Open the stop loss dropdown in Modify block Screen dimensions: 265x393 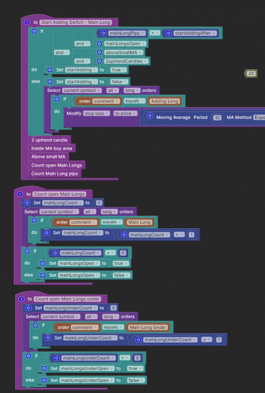click(96, 114)
